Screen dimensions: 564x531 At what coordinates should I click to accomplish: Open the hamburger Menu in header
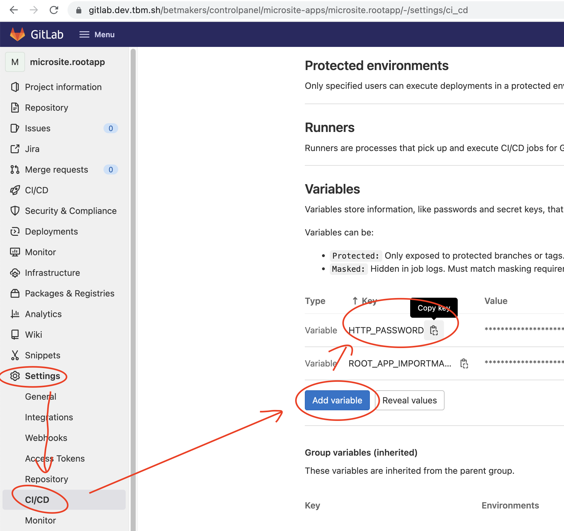[x=97, y=34]
